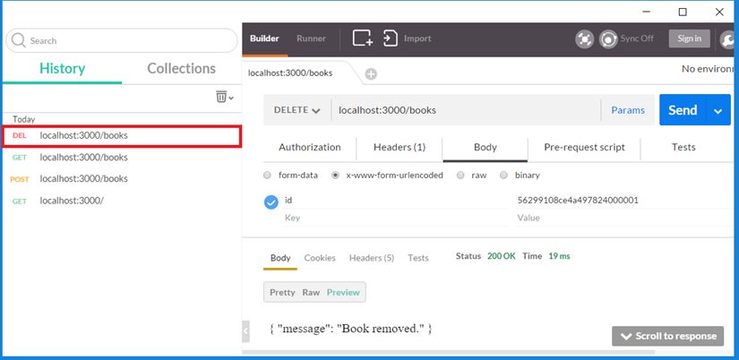Click the Import arrow icon

tap(391, 39)
